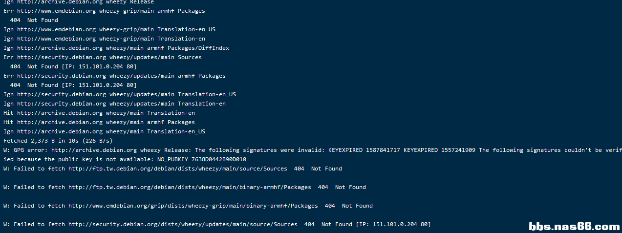
Task: Click the bbs.nas66.com watermark text
Action: pyautogui.click(x=574, y=226)
